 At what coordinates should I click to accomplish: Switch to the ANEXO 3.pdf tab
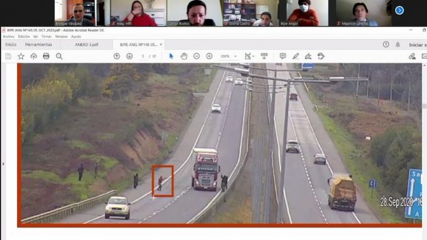(87, 45)
